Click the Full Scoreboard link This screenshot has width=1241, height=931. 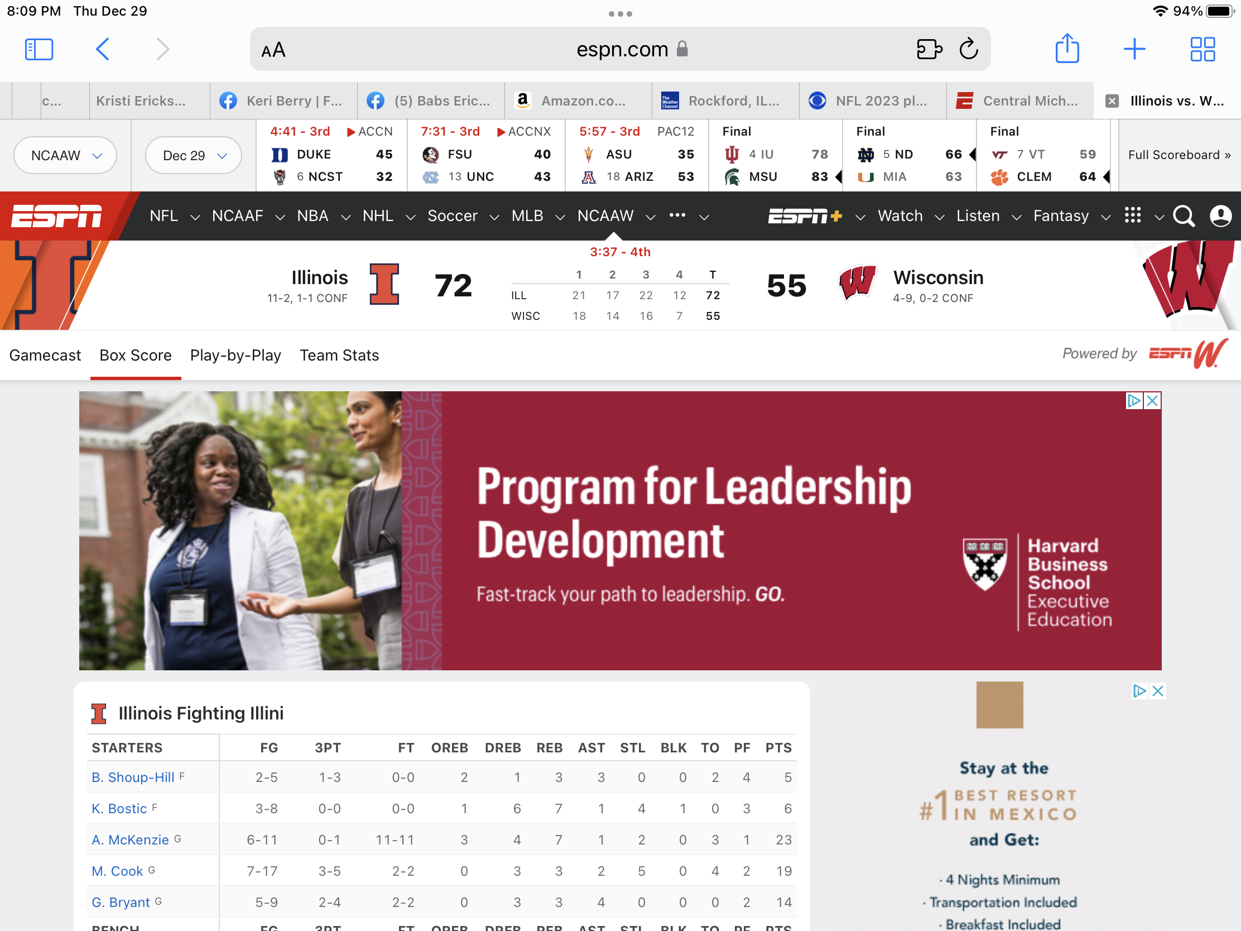tap(1179, 155)
